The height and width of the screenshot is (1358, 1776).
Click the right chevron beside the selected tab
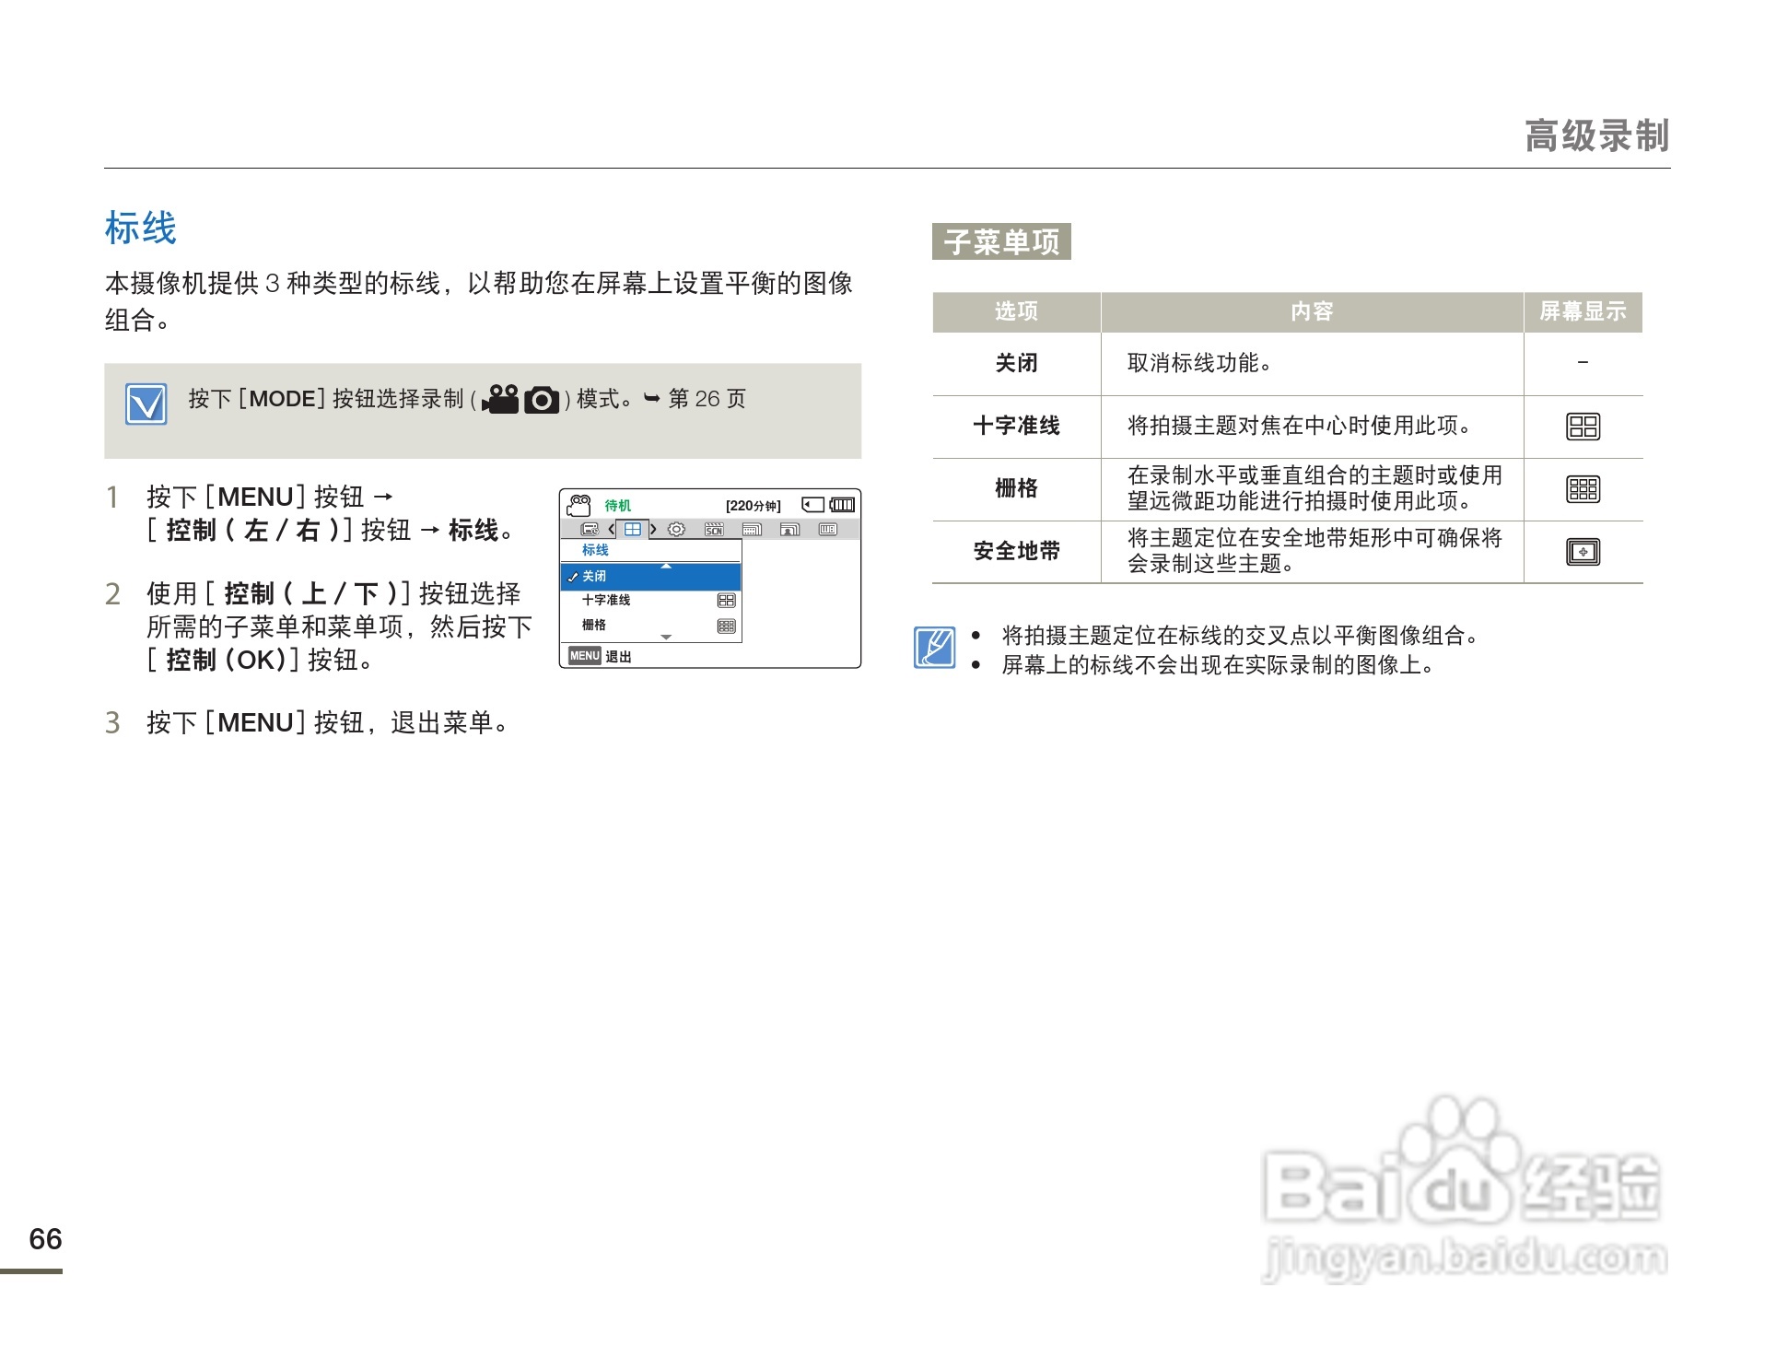(x=653, y=530)
